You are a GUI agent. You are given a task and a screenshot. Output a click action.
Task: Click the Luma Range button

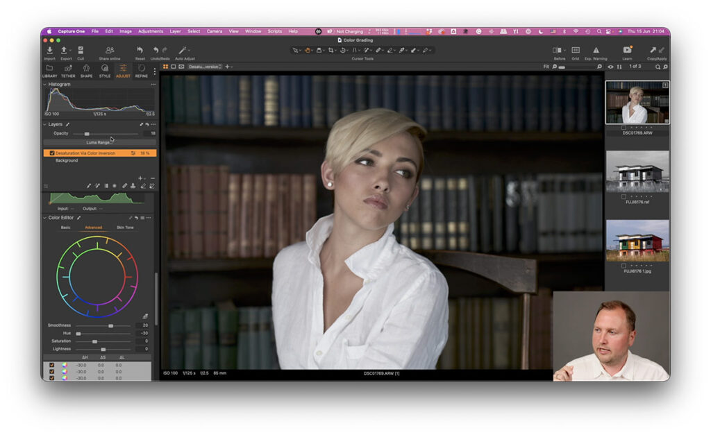(x=99, y=142)
